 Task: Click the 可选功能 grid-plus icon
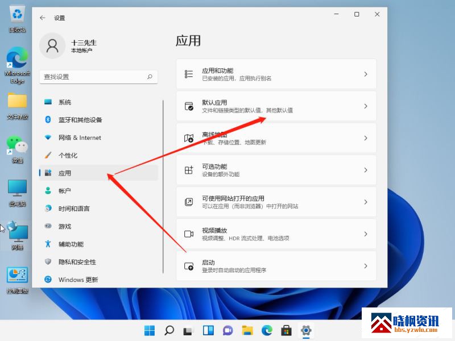click(189, 170)
